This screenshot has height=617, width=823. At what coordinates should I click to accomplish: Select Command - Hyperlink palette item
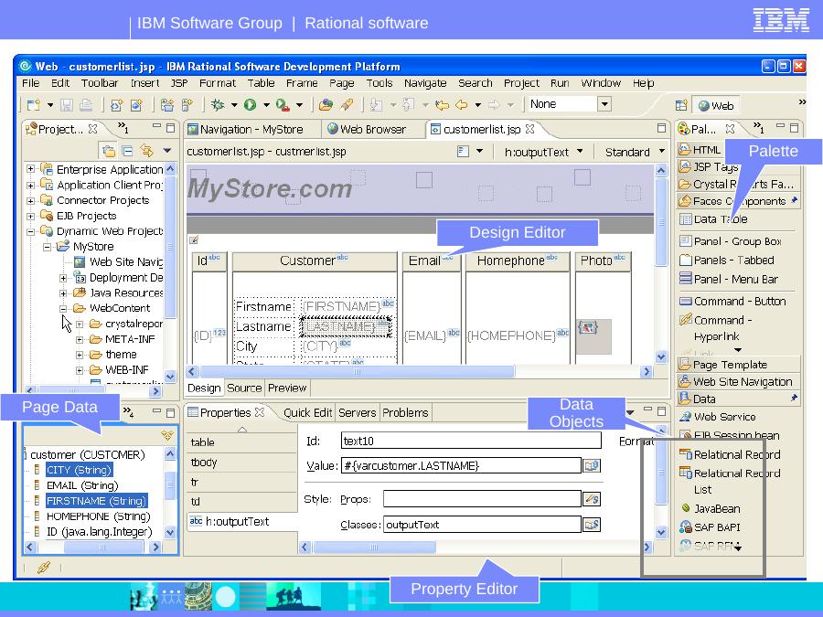click(x=716, y=328)
